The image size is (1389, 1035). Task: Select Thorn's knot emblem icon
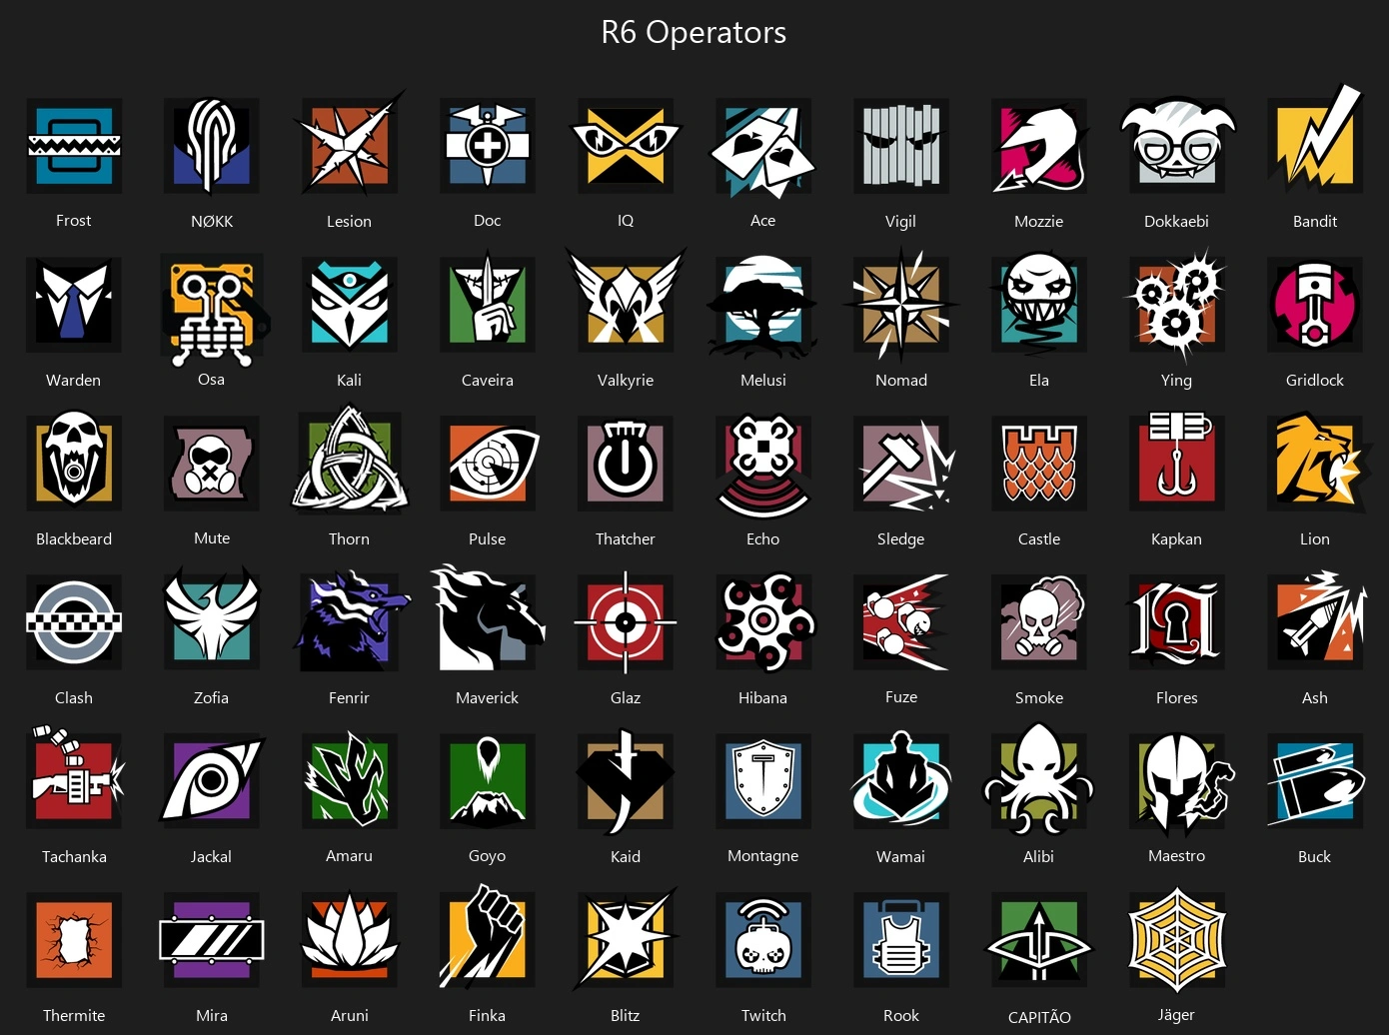point(350,463)
